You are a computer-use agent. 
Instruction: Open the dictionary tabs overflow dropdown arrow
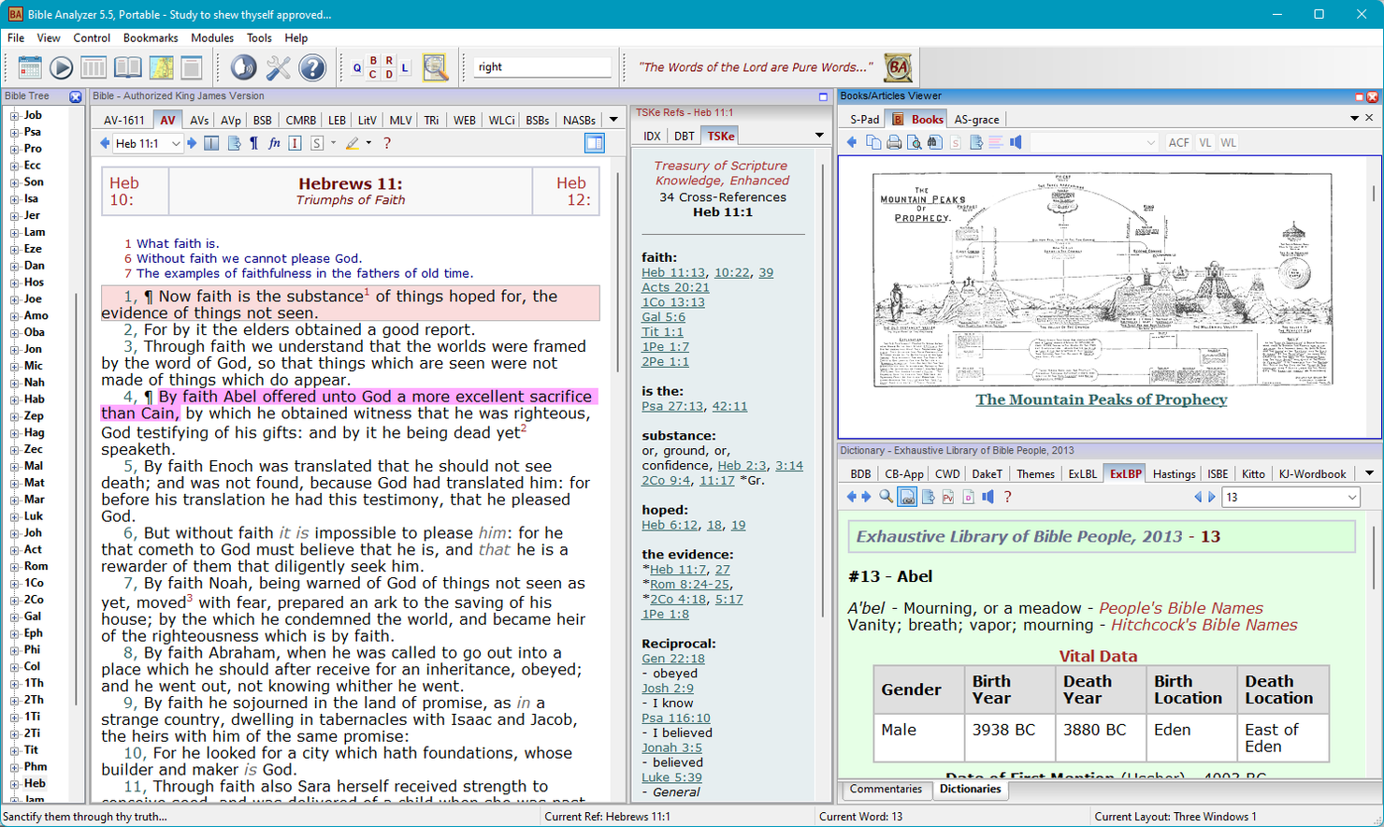coord(1370,473)
